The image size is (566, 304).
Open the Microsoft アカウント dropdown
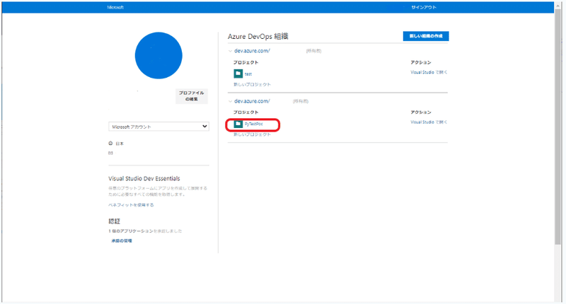click(x=158, y=127)
